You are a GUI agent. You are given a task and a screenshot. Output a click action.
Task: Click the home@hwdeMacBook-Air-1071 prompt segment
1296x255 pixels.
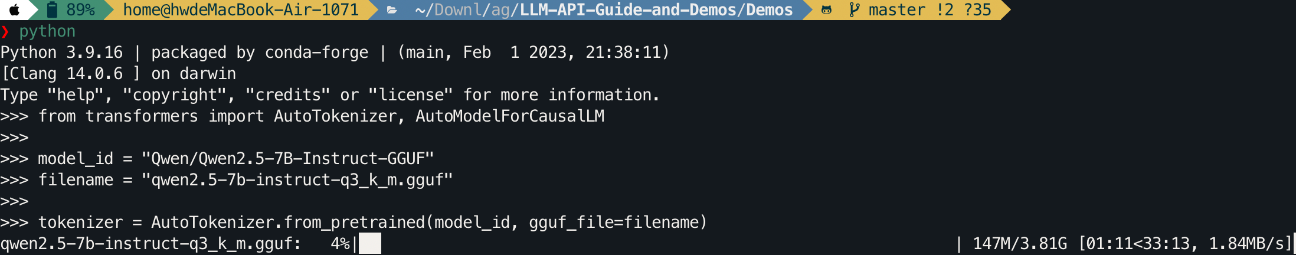coord(241,10)
